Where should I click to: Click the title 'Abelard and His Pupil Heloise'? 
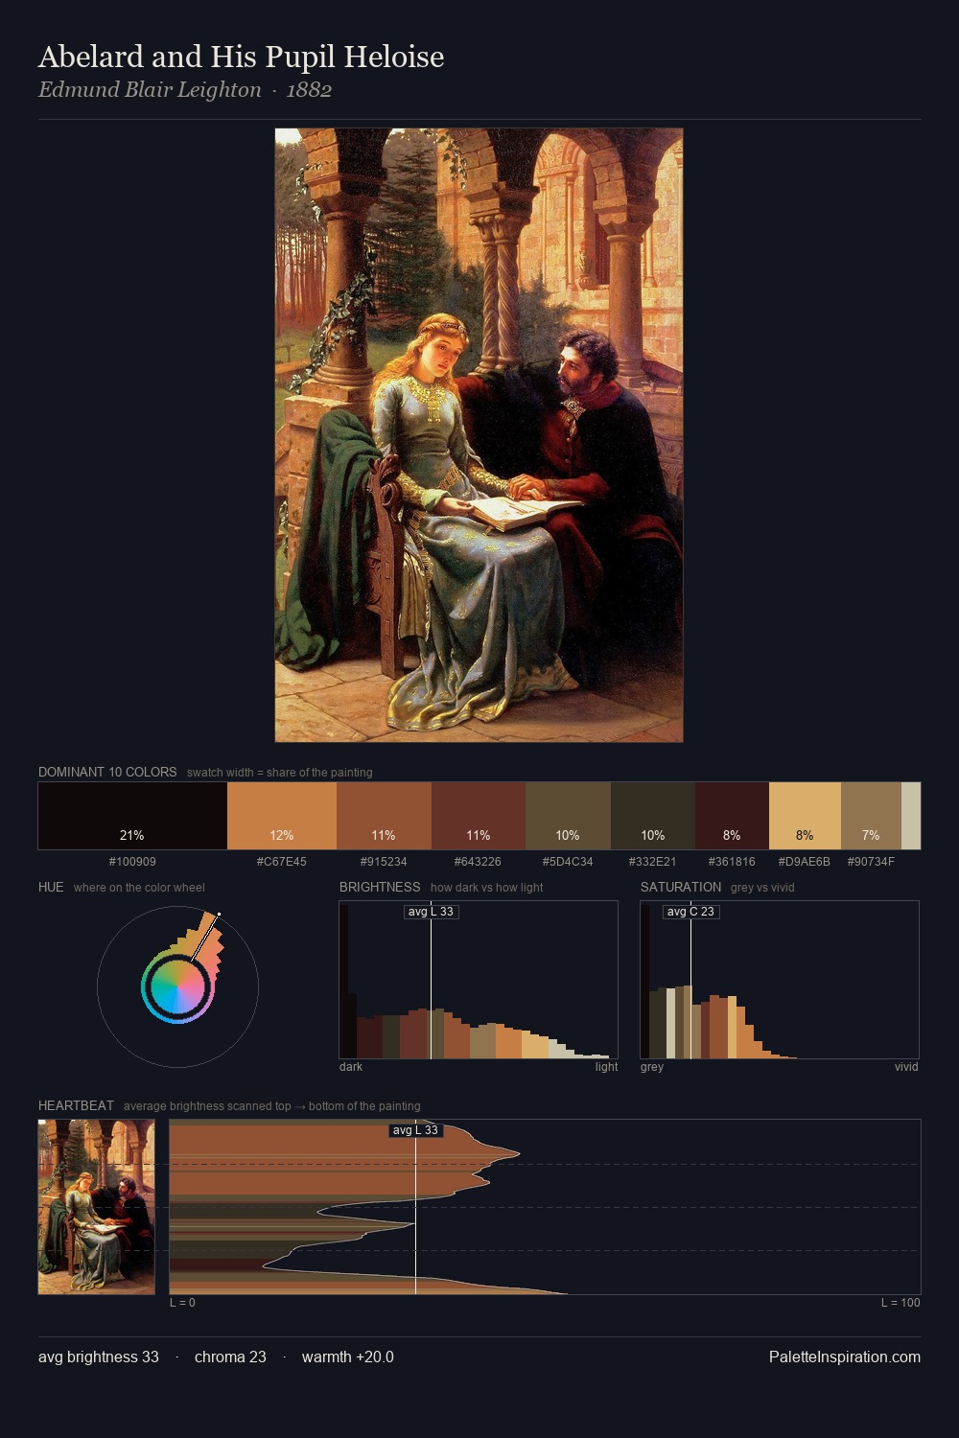pyautogui.click(x=241, y=57)
